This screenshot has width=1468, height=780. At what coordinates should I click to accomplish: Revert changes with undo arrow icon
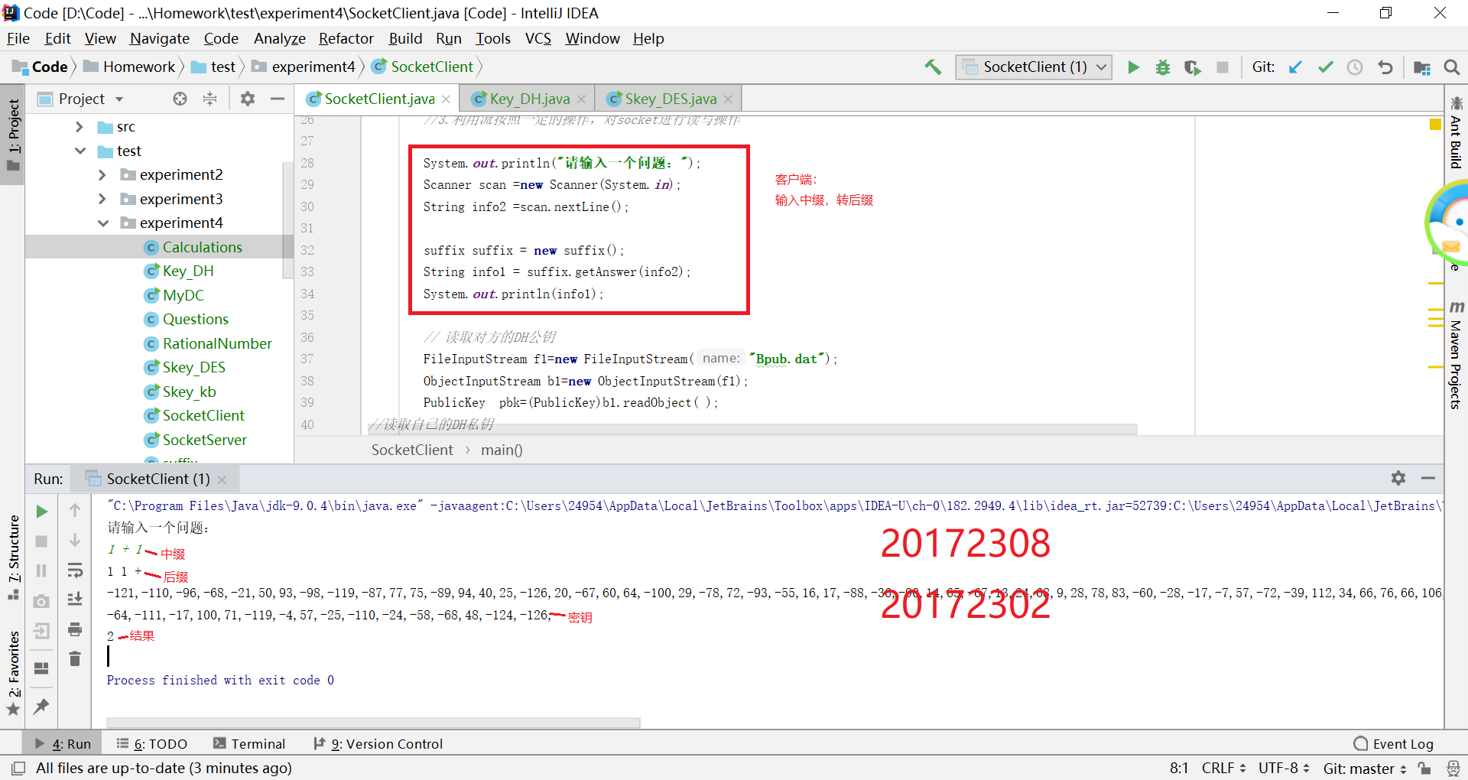click(x=1385, y=67)
